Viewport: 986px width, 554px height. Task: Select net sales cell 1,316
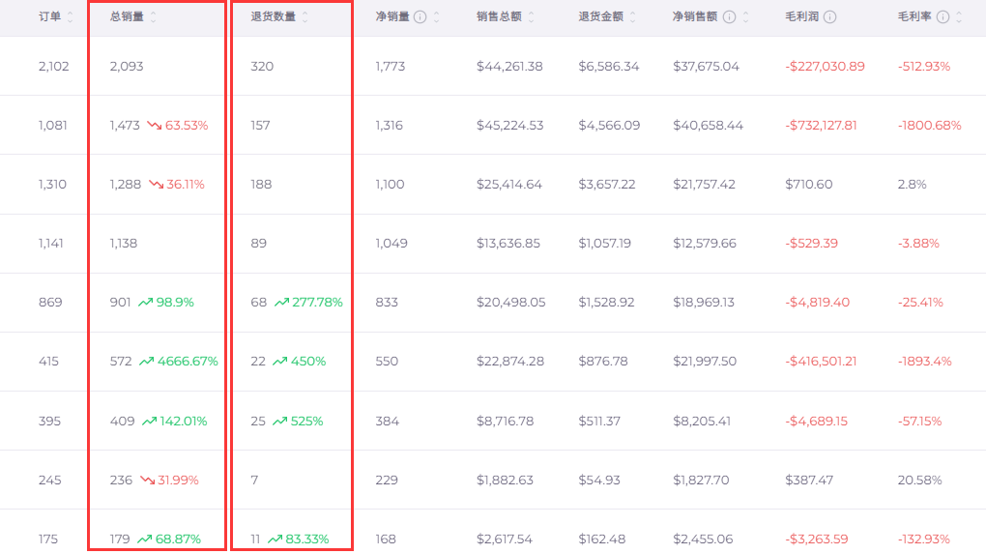pos(389,125)
